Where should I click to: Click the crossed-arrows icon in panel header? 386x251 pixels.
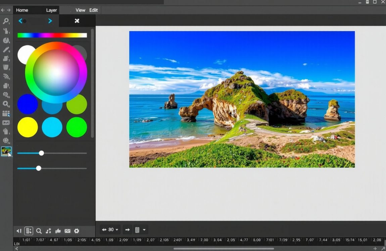(x=77, y=21)
